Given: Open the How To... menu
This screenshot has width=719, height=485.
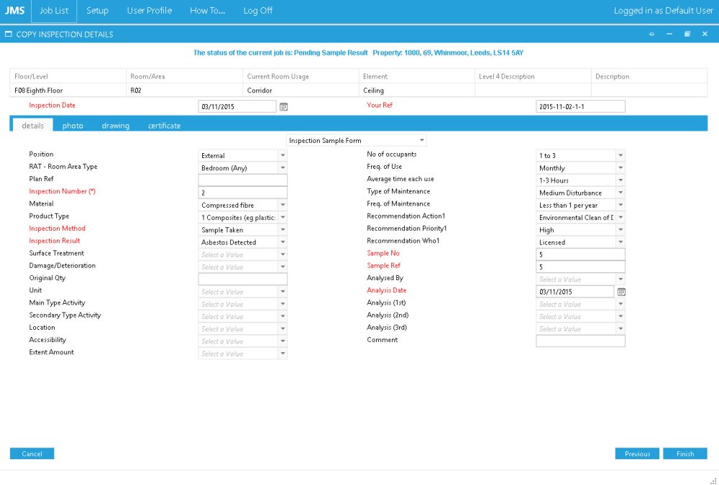Looking at the screenshot, I should coord(207,11).
